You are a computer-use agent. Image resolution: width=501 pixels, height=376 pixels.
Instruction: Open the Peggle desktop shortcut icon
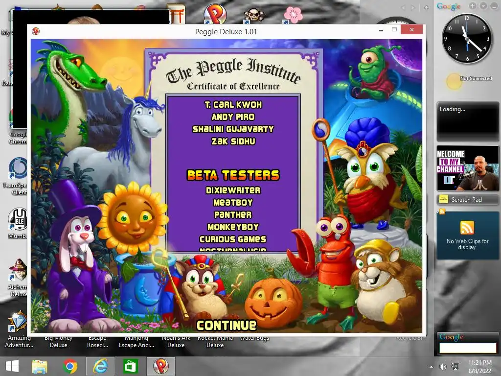pos(215,14)
